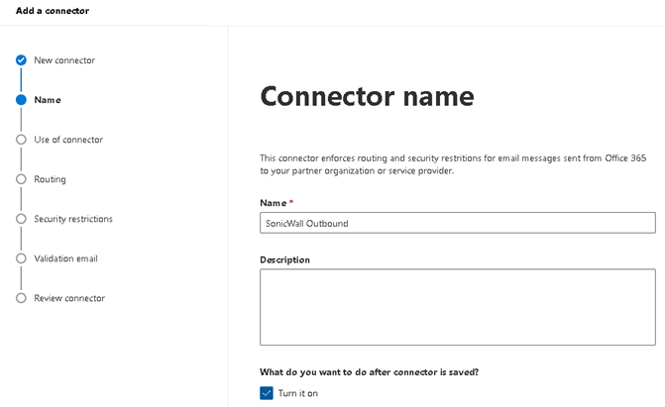Click the Security restrictions step circle

21,219
